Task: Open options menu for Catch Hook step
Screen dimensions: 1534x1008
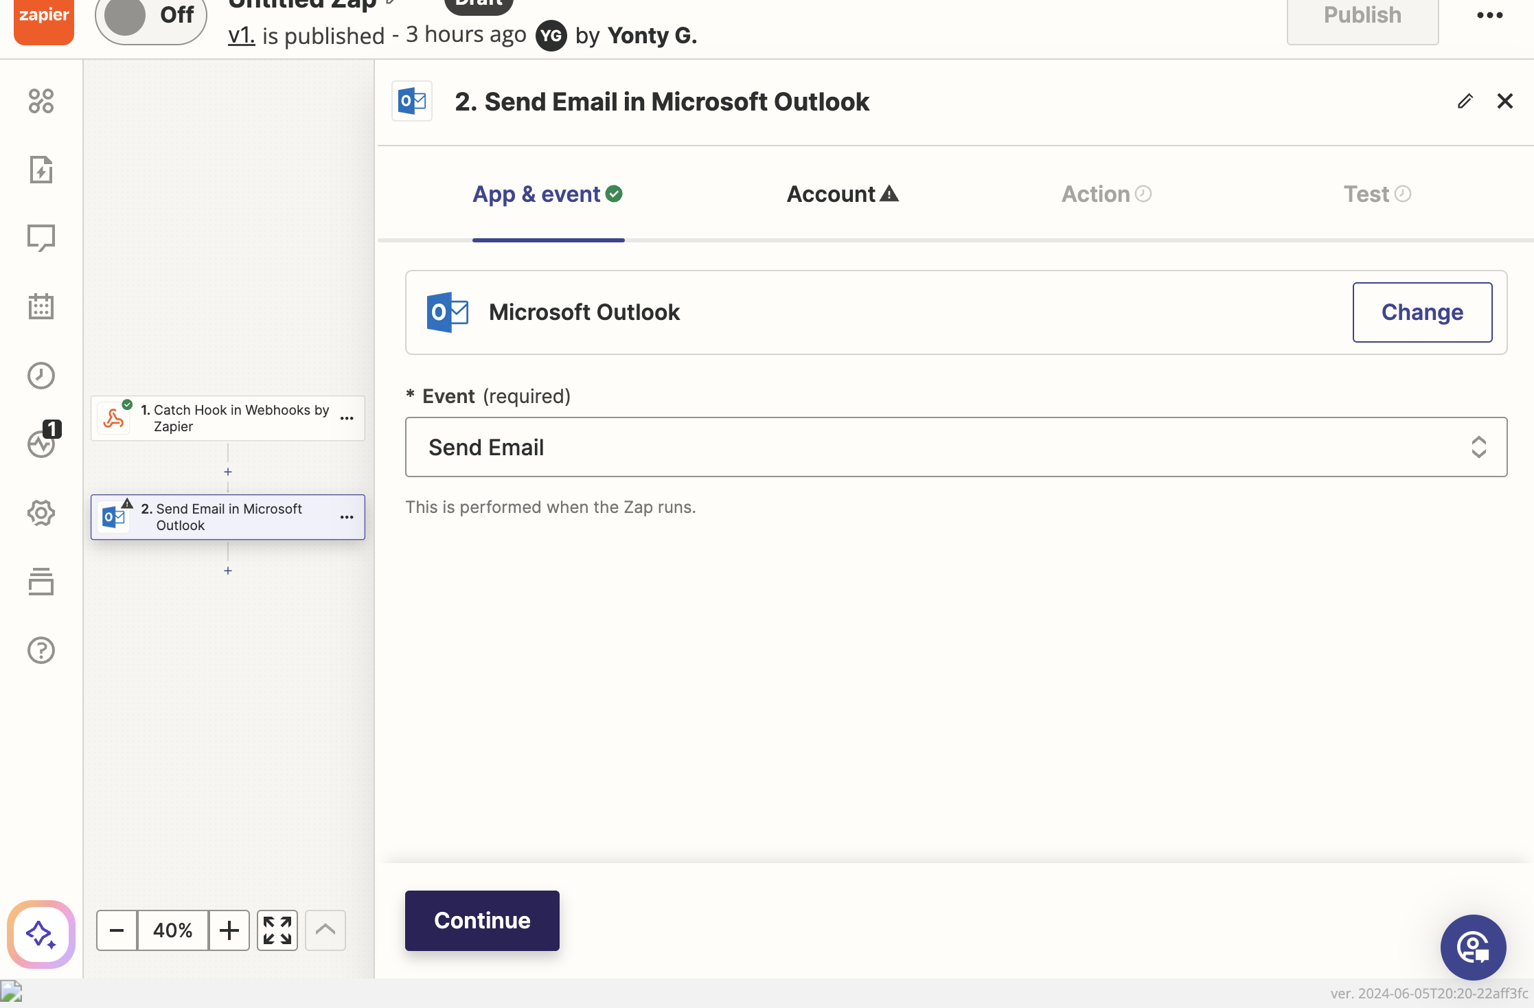Action: coord(347,418)
